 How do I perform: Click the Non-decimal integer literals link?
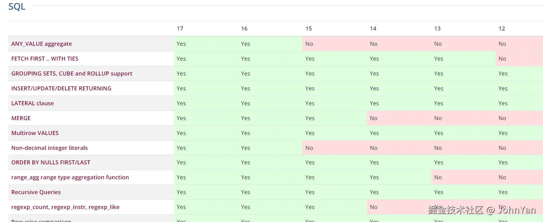coord(50,148)
